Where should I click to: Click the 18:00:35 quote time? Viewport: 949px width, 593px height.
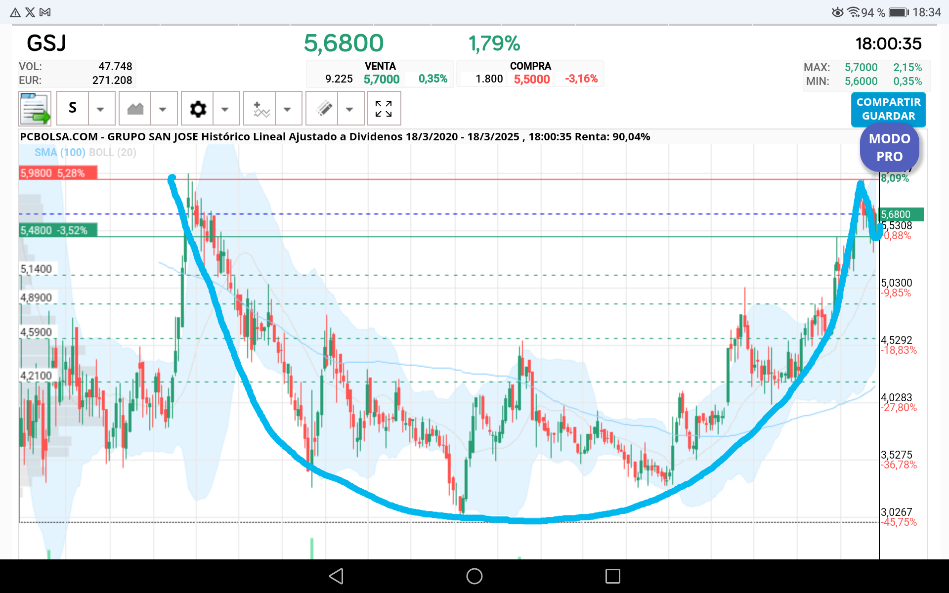888,44
